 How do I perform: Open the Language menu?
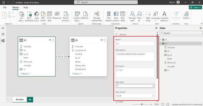156,16
